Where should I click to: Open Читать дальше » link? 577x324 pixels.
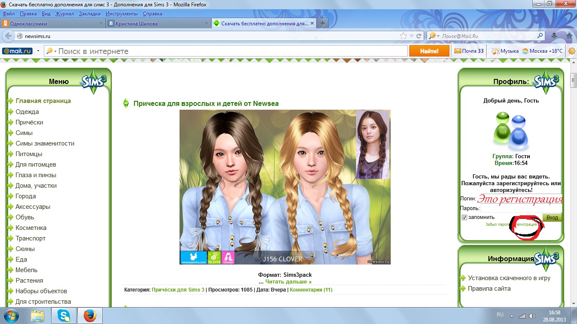pyautogui.click(x=288, y=281)
